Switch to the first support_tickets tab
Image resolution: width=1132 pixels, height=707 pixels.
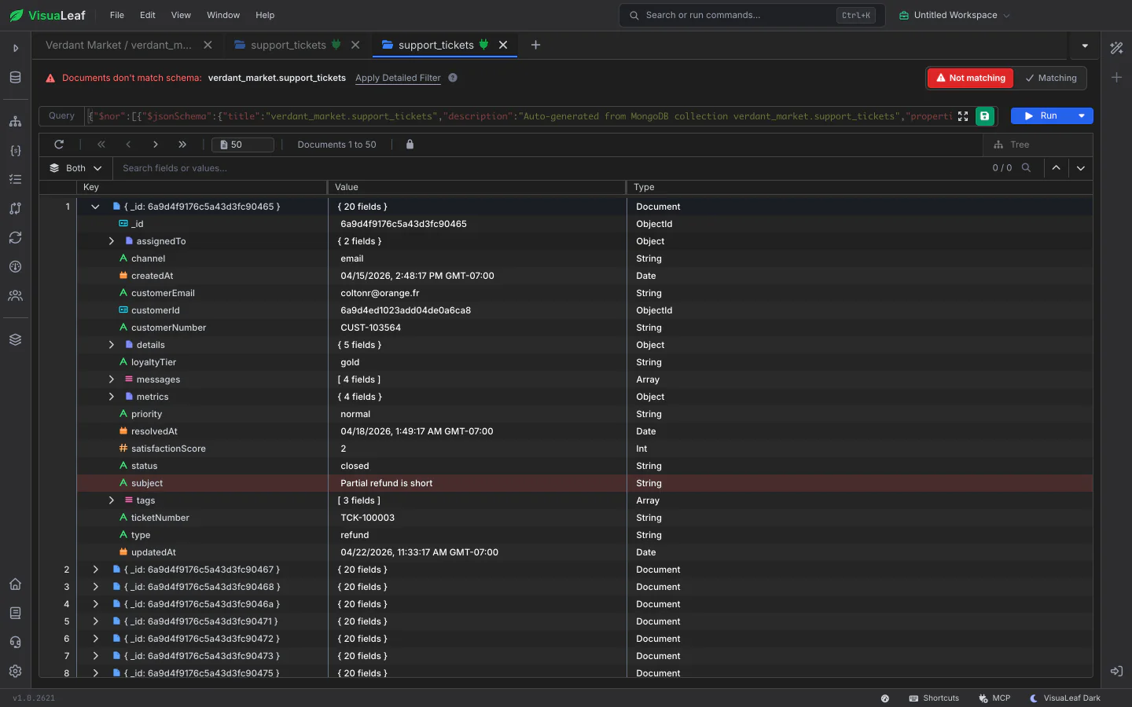point(289,45)
